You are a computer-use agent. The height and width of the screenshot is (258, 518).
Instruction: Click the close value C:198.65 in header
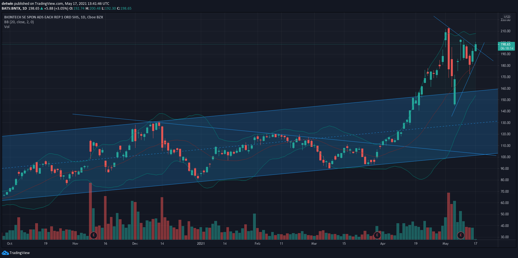[x=124, y=8]
